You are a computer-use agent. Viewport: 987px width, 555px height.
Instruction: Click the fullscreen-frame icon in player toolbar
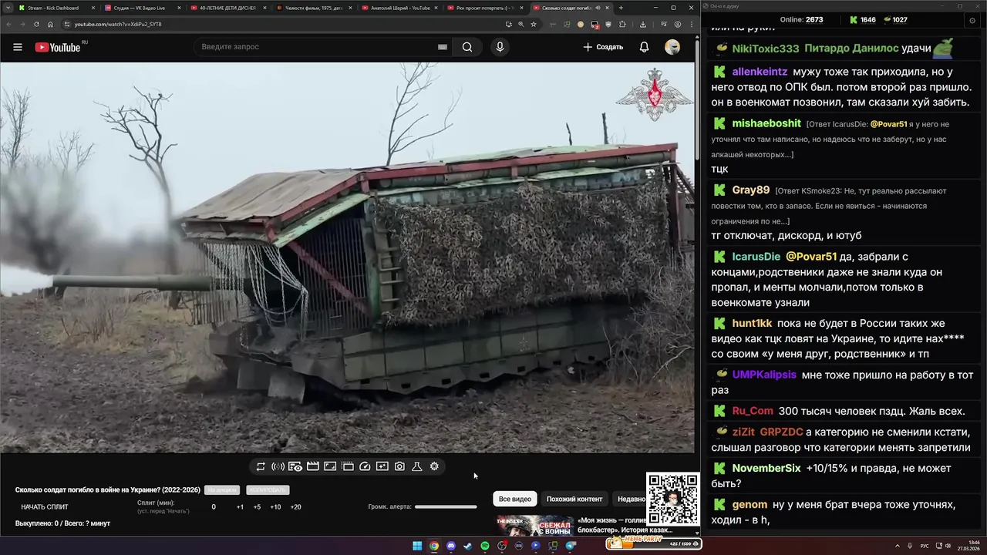[330, 466]
